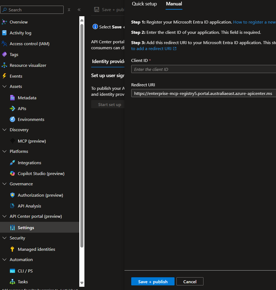The width and height of the screenshot is (276, 290).
Task: Select the APIs icon under Assets
Action: click(12, 108)
